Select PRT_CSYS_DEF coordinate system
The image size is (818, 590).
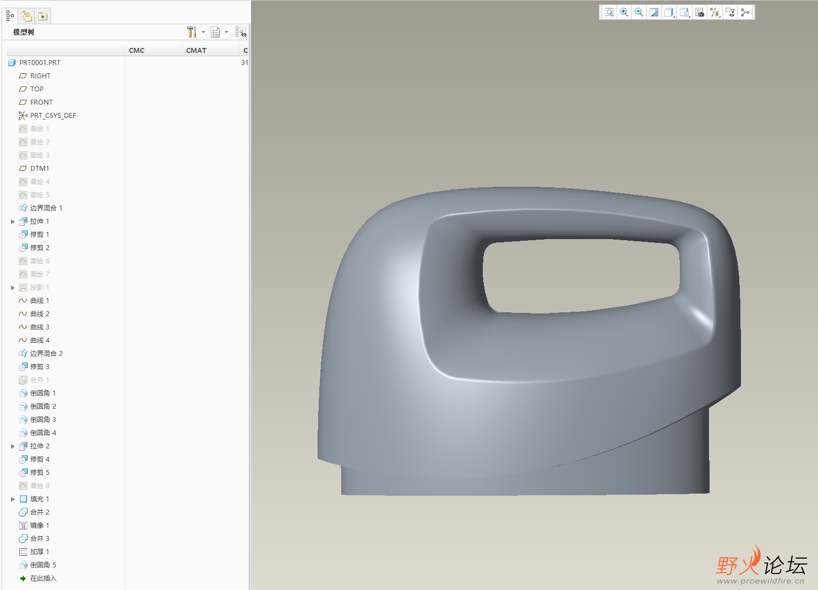[x=53, y=116]
